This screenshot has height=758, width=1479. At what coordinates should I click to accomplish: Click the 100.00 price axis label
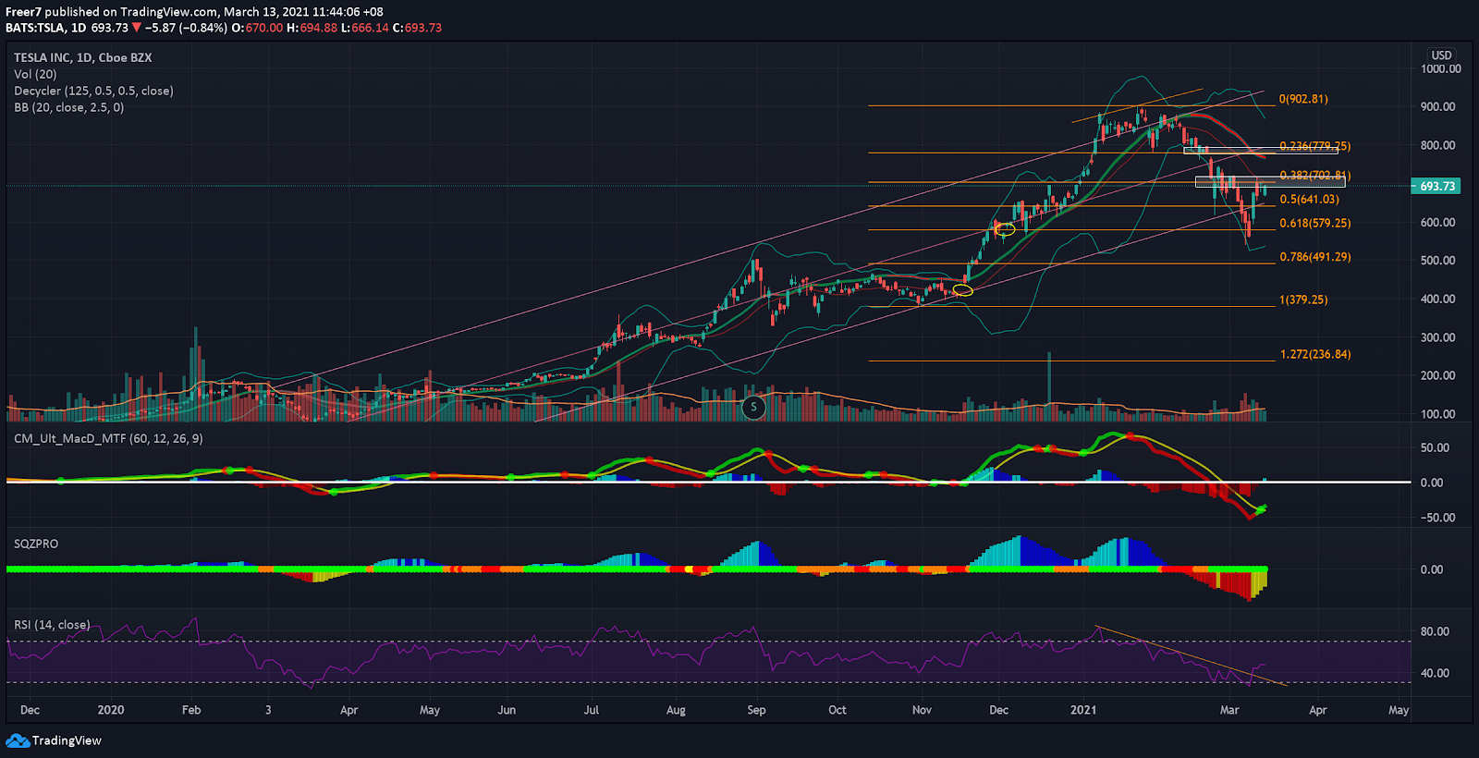[x=1438, y=415]
